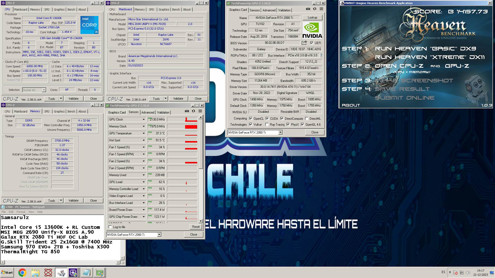The image size is (495, 278).
Task: Open the Memory Used sensor dropdown
Action: [144, 175]
